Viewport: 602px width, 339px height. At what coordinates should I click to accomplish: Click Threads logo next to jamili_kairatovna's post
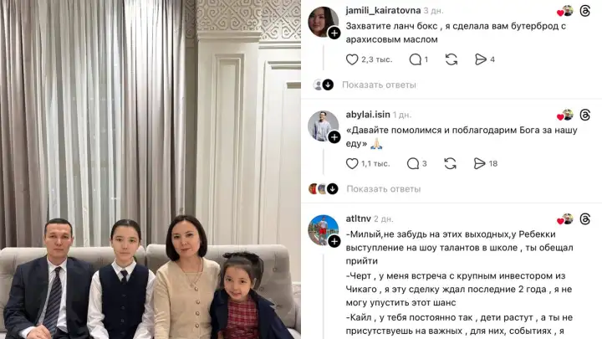click(x=584, y=11)
